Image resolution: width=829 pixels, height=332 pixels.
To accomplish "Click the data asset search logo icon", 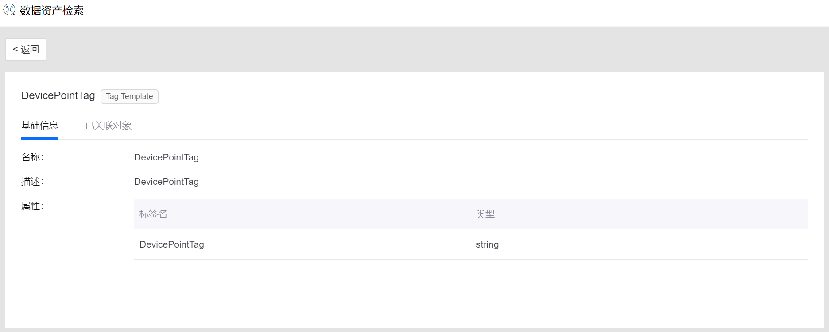I will click(x=9, y=10).
